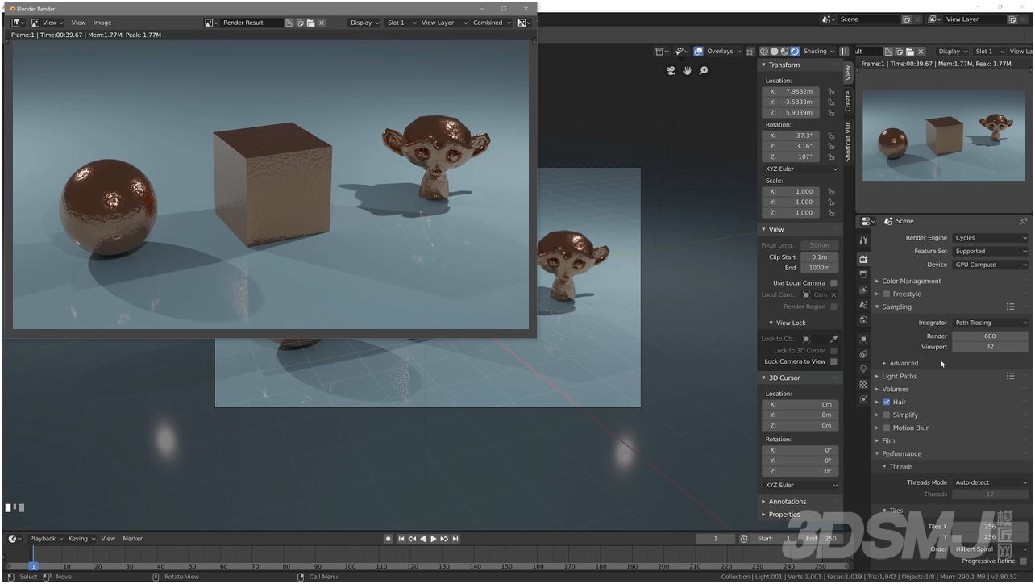Switch to Shortcut VUr sidebar tab
This screenshot has height=584, width=1035.
[848, 141]
